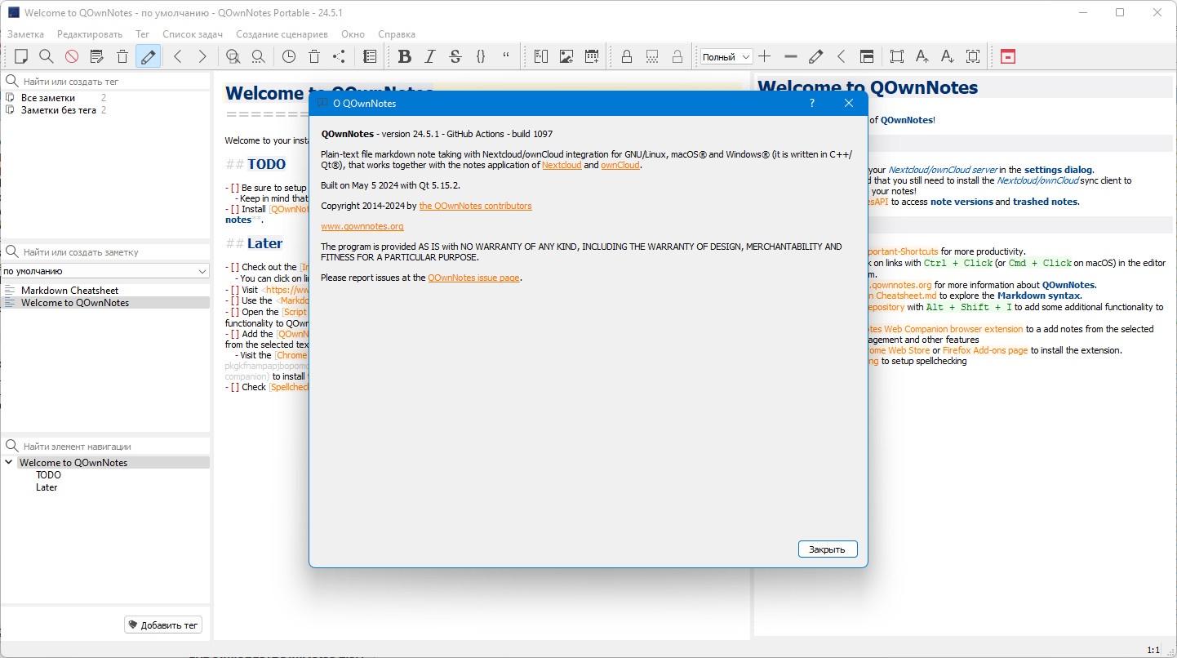Click the red quit application icon
The height and width of the screenshot is (658, 1177).
[x=1008, y=56]
